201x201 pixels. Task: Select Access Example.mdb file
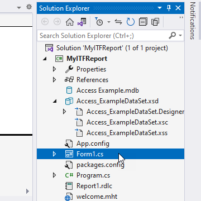pyautogui.click(x=108, y=90)
